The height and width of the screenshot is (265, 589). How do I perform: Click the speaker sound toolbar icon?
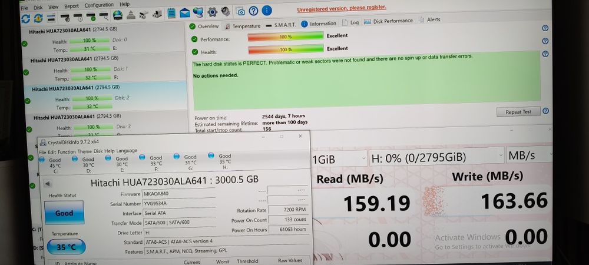click(226, 12)
